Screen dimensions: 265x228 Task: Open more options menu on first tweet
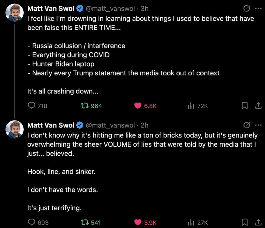tap(258, 9)
